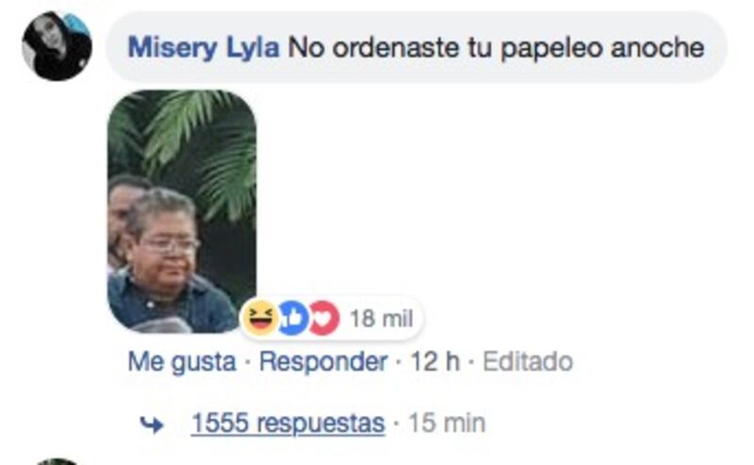
Task: Open Misery Lyla's profile picture avatar
Action: pos(57,45)
